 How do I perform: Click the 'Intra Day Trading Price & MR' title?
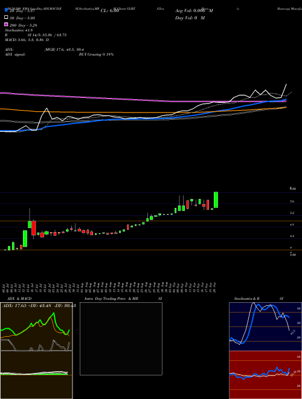[x=111, y=299]
